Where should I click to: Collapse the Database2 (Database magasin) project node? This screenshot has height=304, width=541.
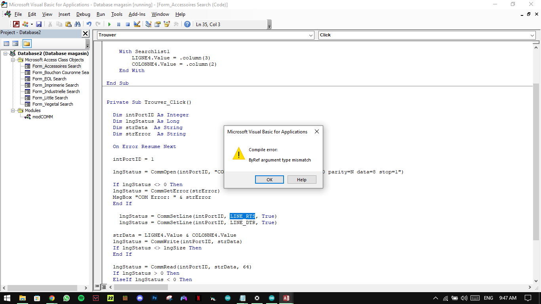pos(6,53)
